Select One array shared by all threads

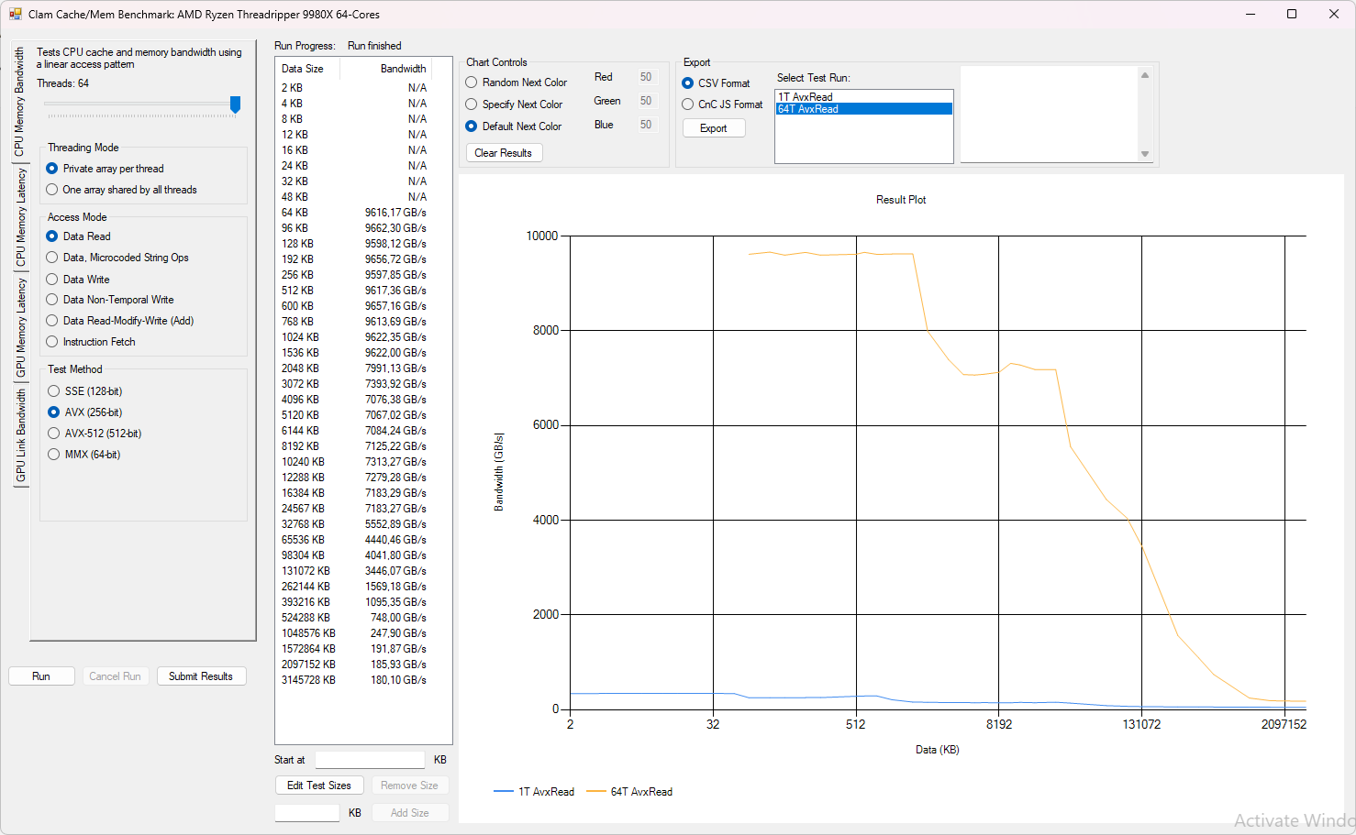pos(121,190)
